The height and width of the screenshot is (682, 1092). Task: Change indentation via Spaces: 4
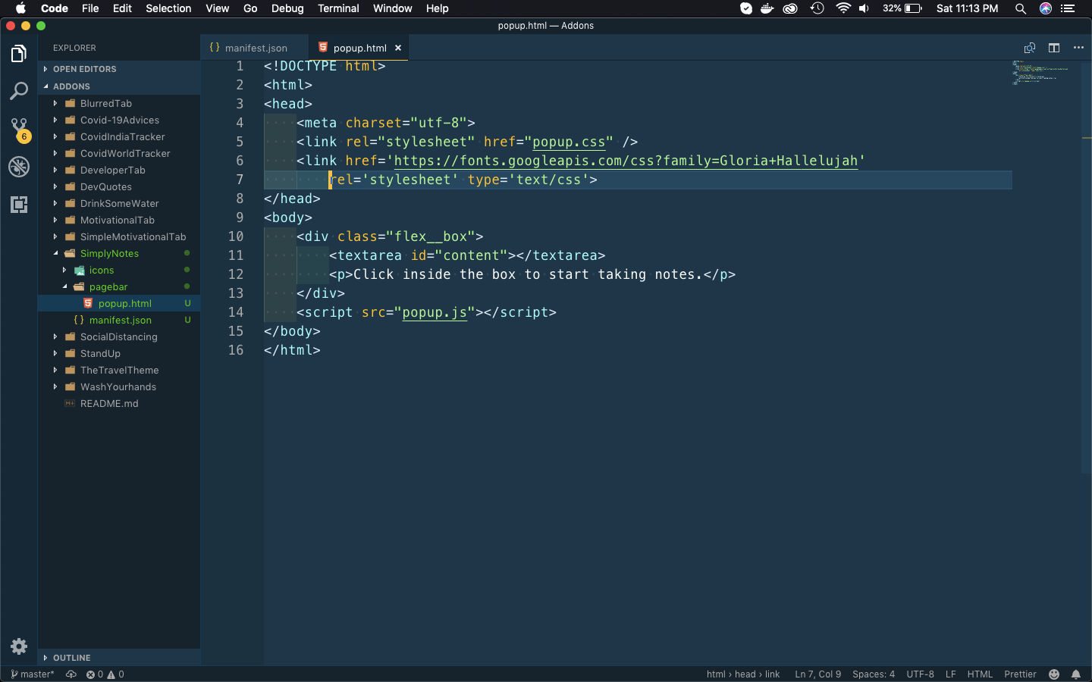874,674
